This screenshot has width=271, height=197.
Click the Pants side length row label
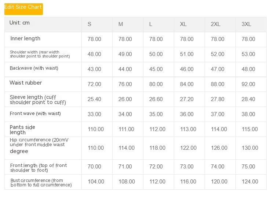pyautogui.click(x=22, y=130)
